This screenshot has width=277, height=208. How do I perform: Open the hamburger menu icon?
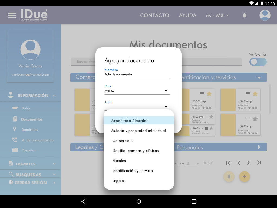(12, 15)
